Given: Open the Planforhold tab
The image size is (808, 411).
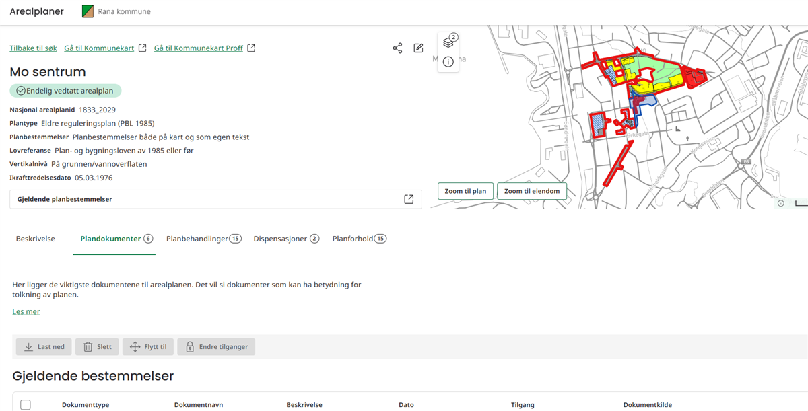Looking at the screenshot, I should coord(359,239).
